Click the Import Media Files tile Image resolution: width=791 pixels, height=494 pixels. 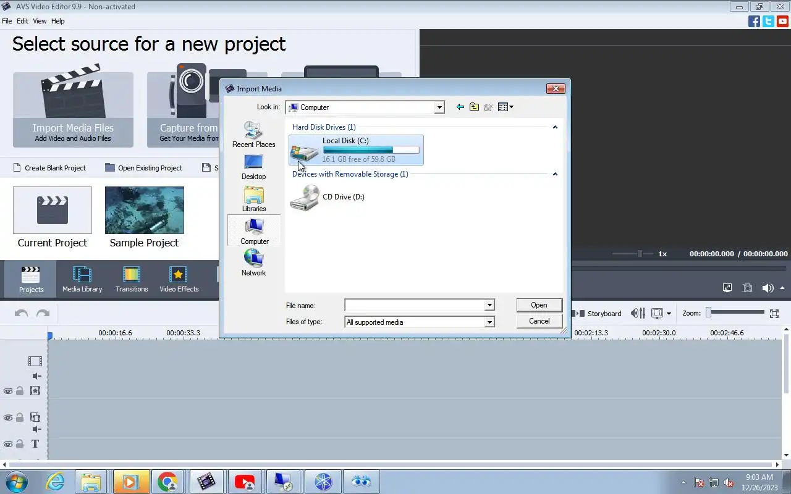click(73, 110)
